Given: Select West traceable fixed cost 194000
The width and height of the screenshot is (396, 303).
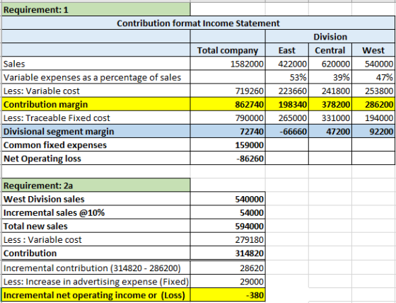Looking at the screenshot, I should point(373,118).
